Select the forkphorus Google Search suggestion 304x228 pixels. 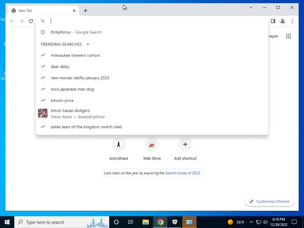click(152, 32)
